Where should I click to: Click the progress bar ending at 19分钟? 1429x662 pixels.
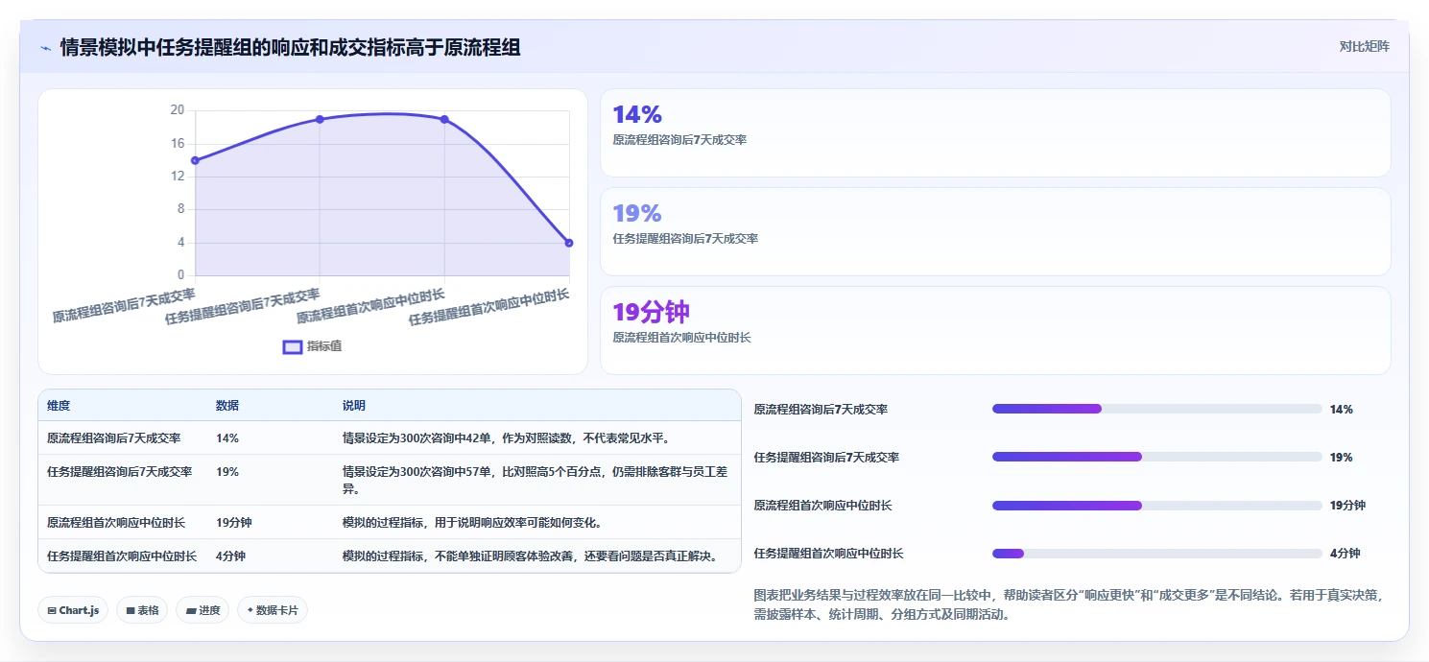(1156, 505)
